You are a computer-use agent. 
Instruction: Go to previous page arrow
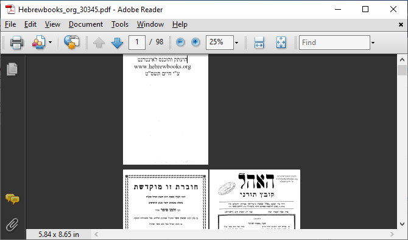(99, 43)
